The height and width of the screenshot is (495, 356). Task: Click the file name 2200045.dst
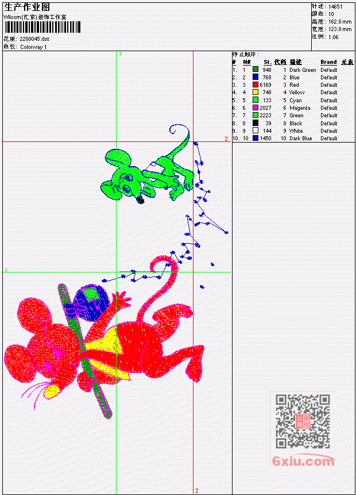[34, 39]
